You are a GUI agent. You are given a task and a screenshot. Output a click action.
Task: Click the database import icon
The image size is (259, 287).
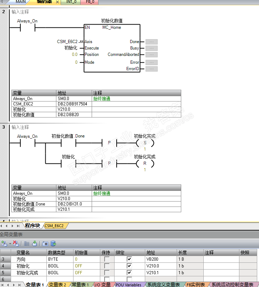[x=53, y=244]
